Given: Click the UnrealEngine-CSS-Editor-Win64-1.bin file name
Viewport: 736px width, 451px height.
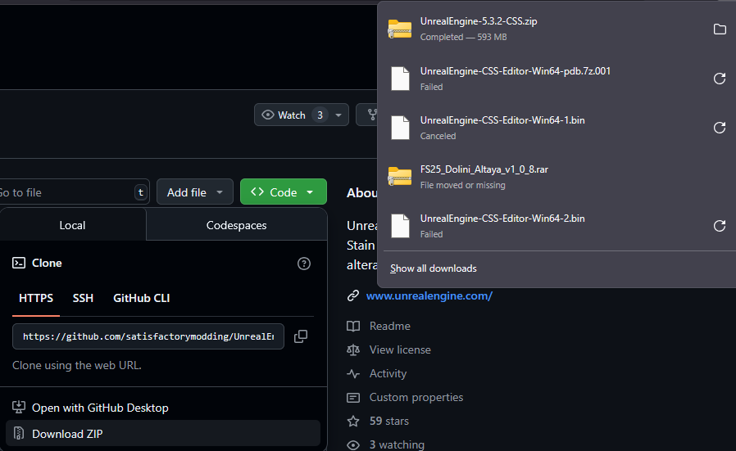Looking at the screenshot, I should pos(502,120).
